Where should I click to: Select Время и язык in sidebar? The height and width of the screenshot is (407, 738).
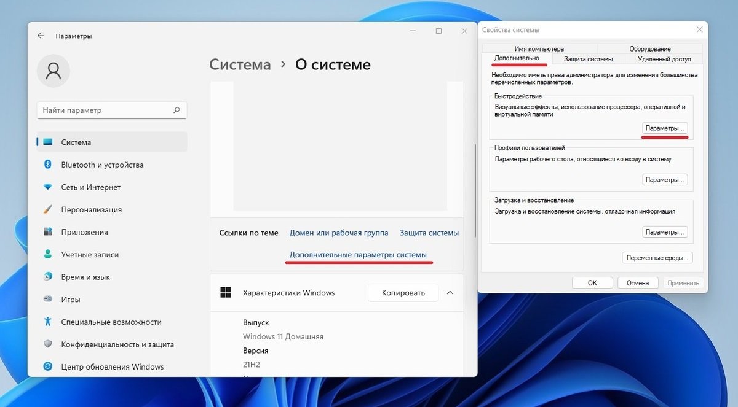[x=112, y=277]
